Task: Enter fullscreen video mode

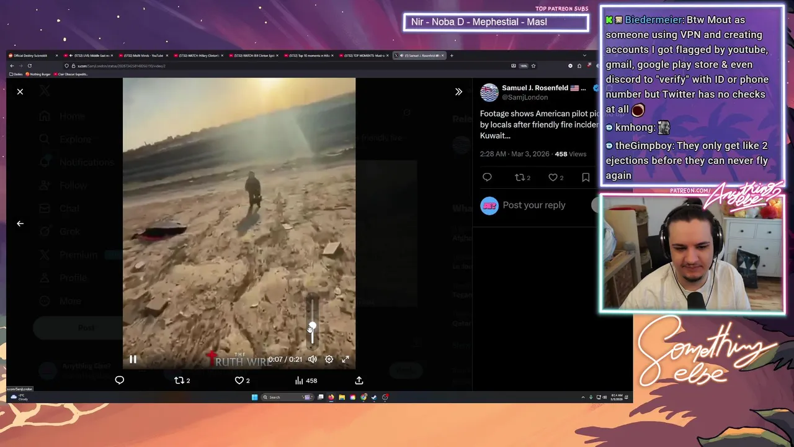Action: point(346,359)
